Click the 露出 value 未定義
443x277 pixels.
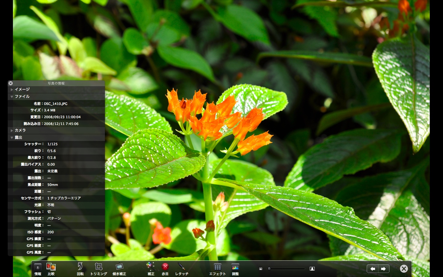coord(52,171)
